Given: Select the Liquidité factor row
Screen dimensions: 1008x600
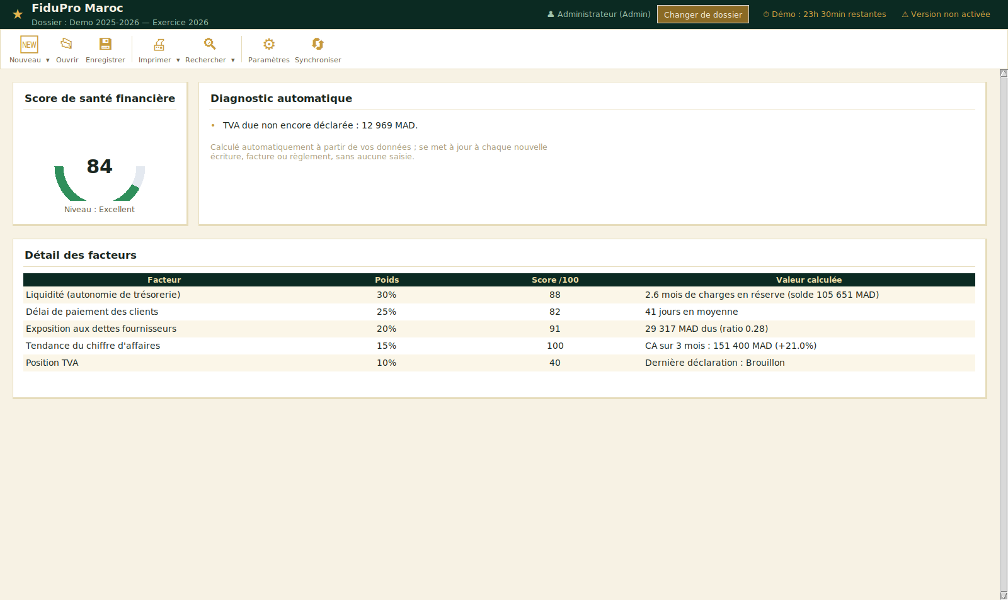Looking at the screenshot, I should click(499, 295).
